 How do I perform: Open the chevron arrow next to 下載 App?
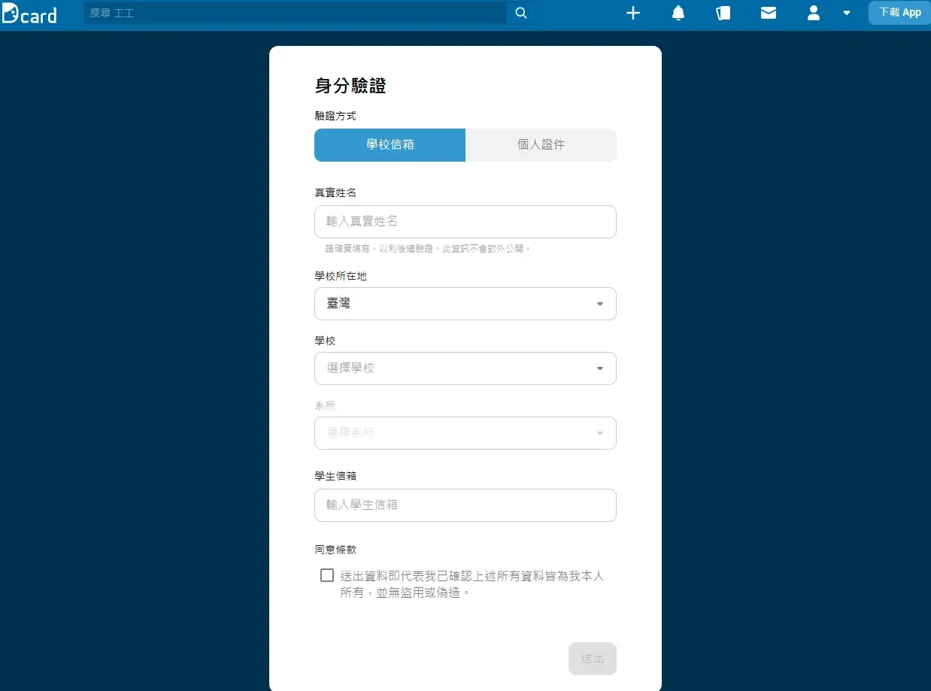point(847,14)
